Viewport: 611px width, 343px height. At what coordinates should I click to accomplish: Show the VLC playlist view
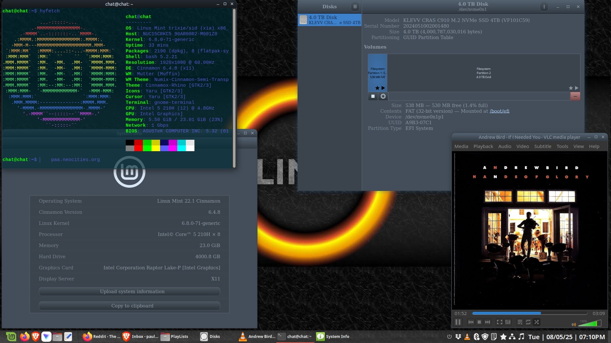point(520,322)
